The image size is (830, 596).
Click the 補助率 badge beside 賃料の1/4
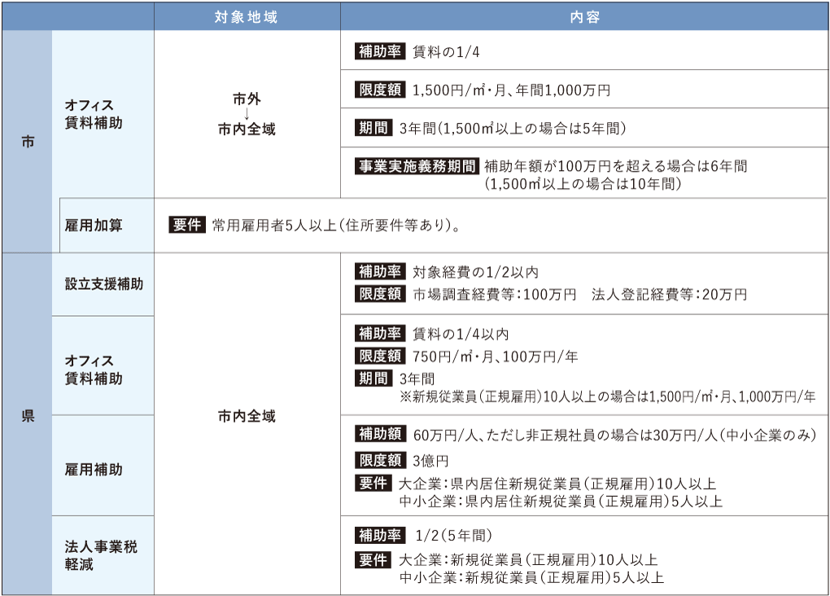click(x=380, y=51)
